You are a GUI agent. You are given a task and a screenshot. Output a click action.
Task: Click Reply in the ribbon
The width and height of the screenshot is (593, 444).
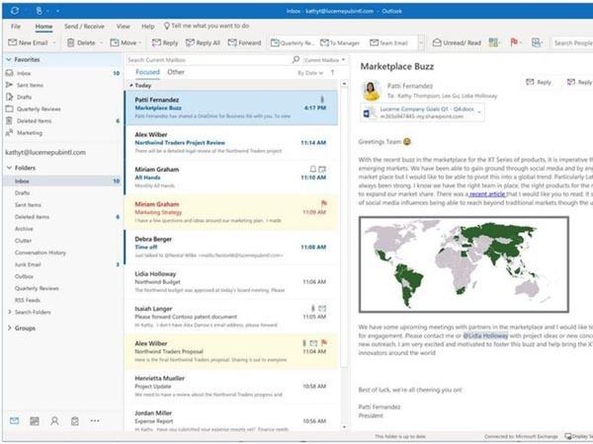coord(165,42)
